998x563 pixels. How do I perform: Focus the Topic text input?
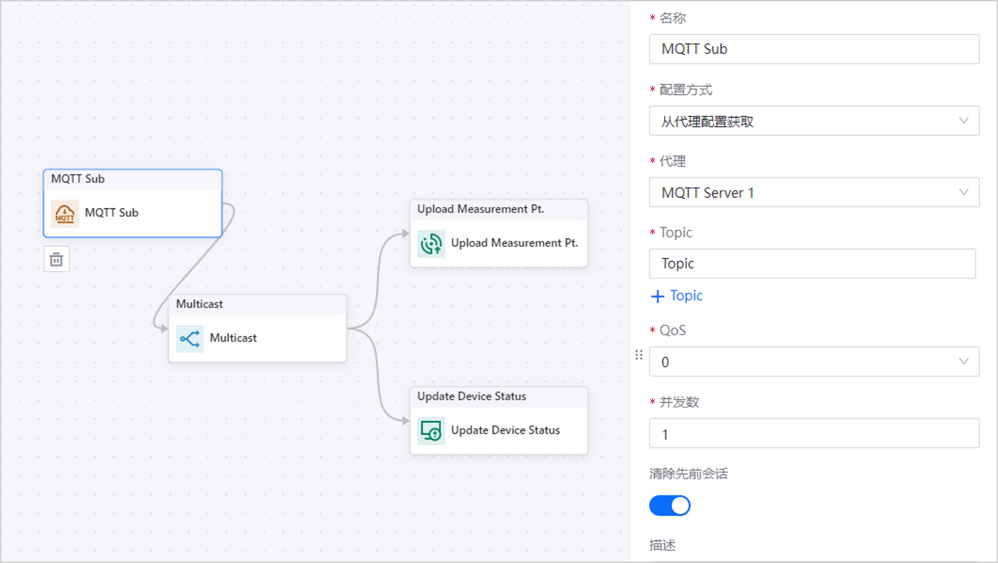tap(811, 264)
